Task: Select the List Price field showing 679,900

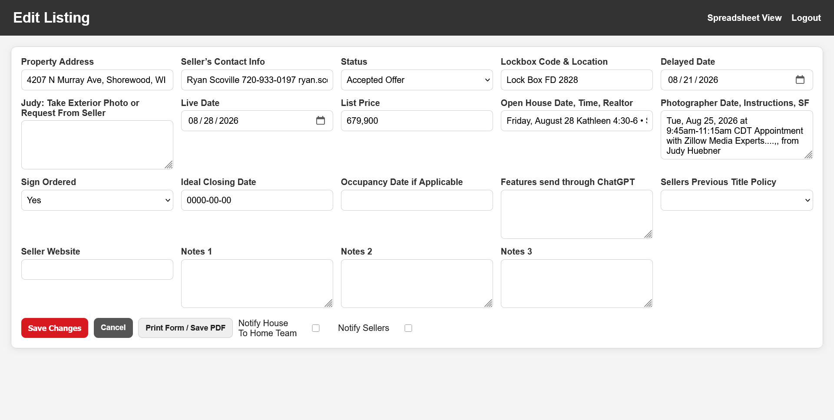Action: point(417,121)
